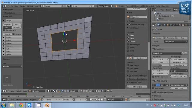Open the Properties editor type icon
Viewport: 192px width, 108px height.
[x=154, y=25]
